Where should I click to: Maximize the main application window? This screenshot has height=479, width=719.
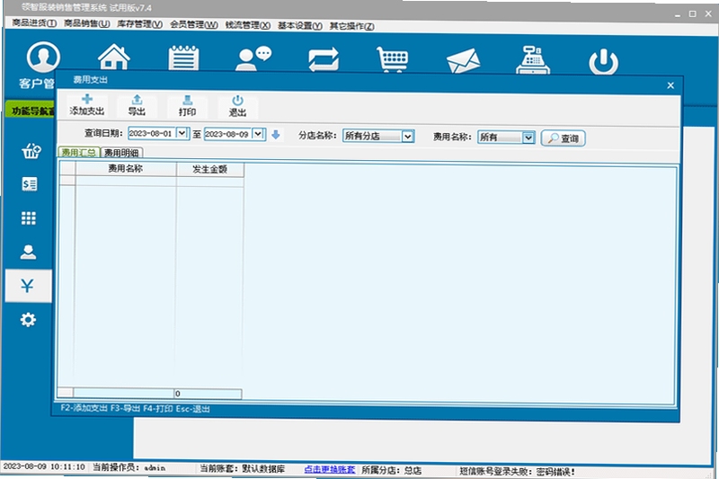click(x=693, y=14)
